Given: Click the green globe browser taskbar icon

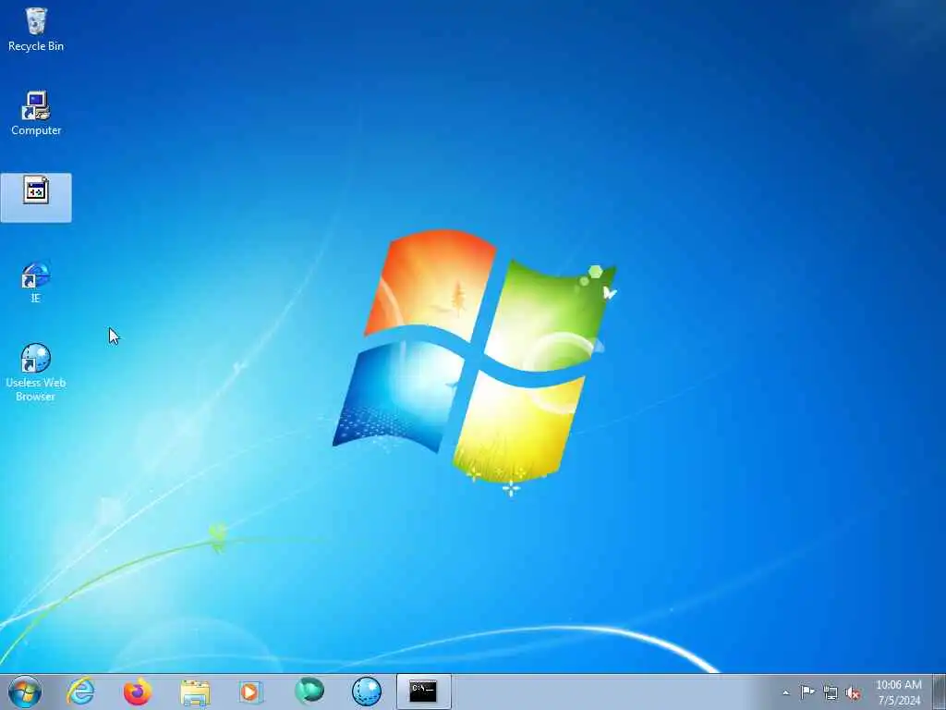Looking at the screenshot, I should click(309, 692).
